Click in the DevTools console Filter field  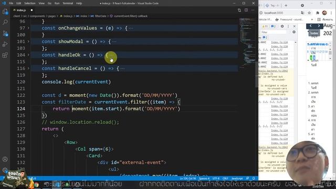coord(274,32)
